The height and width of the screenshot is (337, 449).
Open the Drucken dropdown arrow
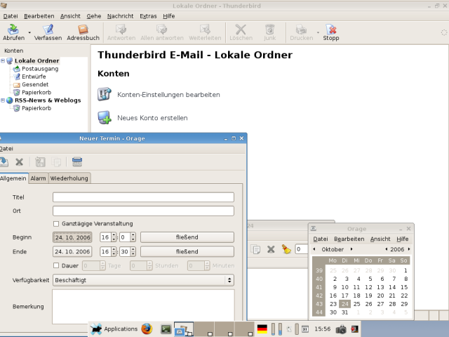[x=318, y=32]
